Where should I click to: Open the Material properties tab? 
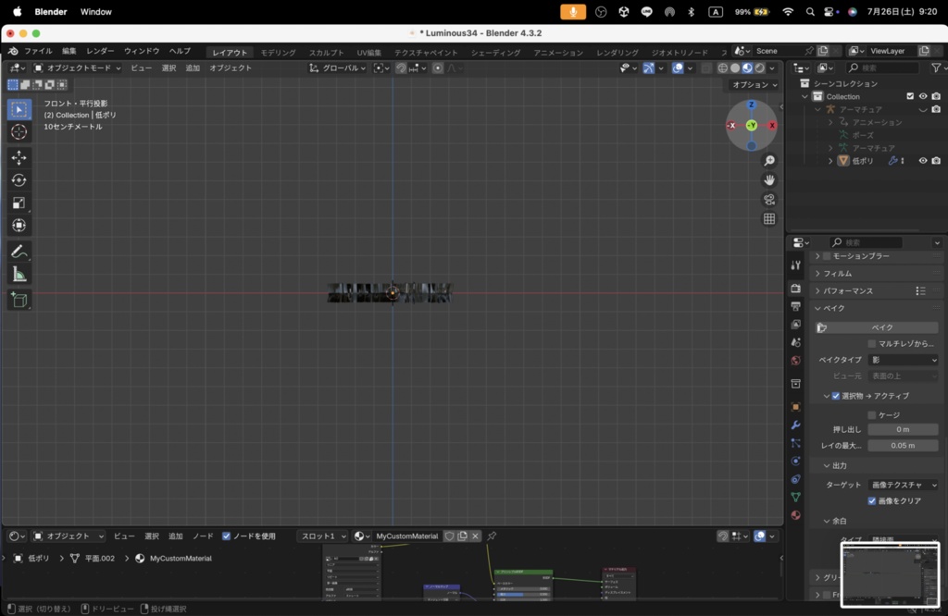(x=795, y=515)
